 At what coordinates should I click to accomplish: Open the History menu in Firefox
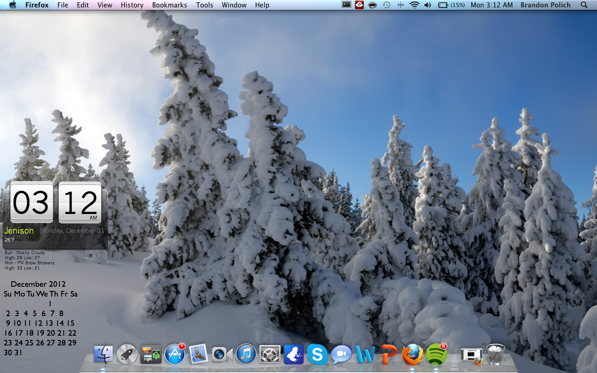tap(132, 5)
